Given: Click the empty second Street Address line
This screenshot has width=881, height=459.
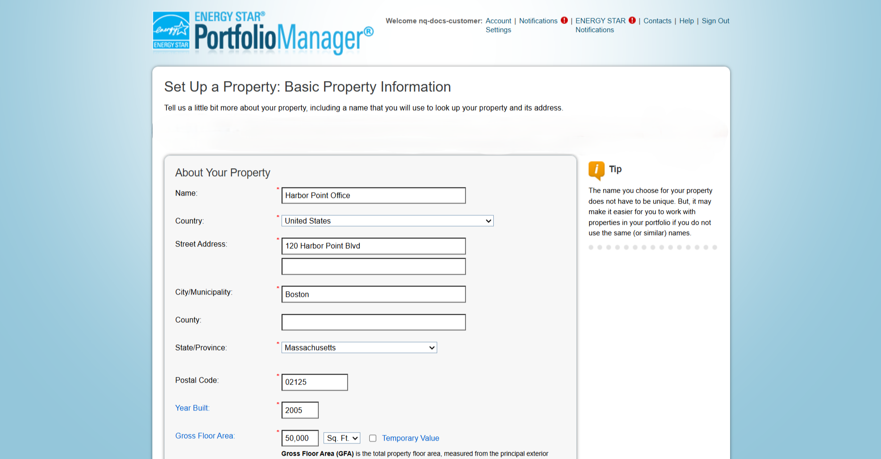Looking at the screenshot, I should (x=374, y=266).
